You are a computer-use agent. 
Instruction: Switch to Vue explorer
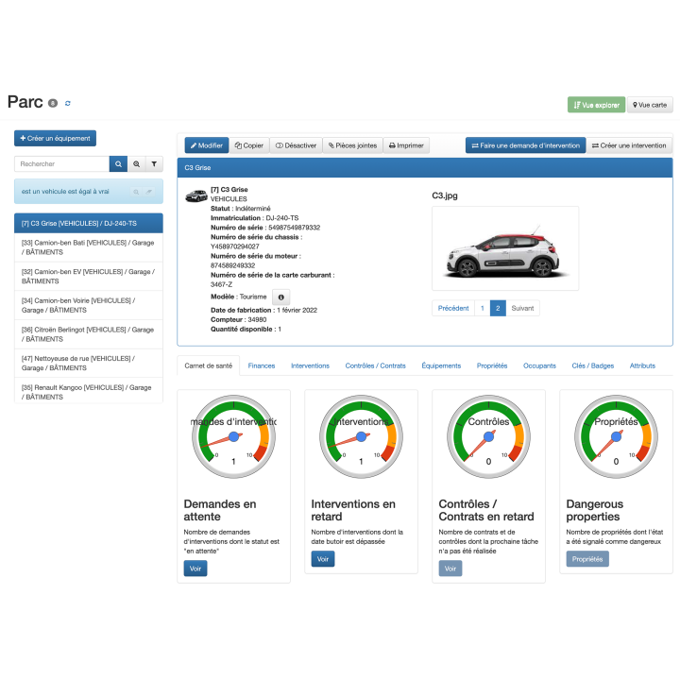(x=596, y=105)
